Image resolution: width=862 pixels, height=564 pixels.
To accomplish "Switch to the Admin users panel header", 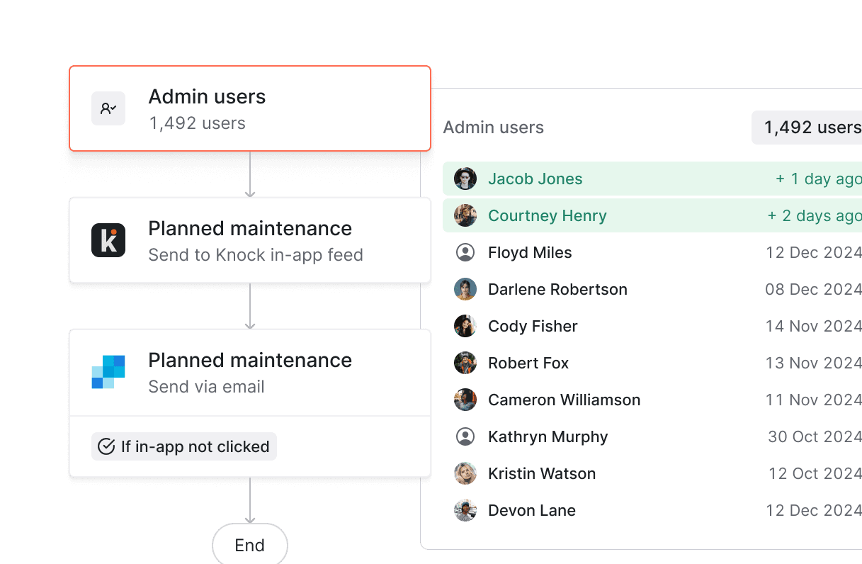I will tap(494, 128).
